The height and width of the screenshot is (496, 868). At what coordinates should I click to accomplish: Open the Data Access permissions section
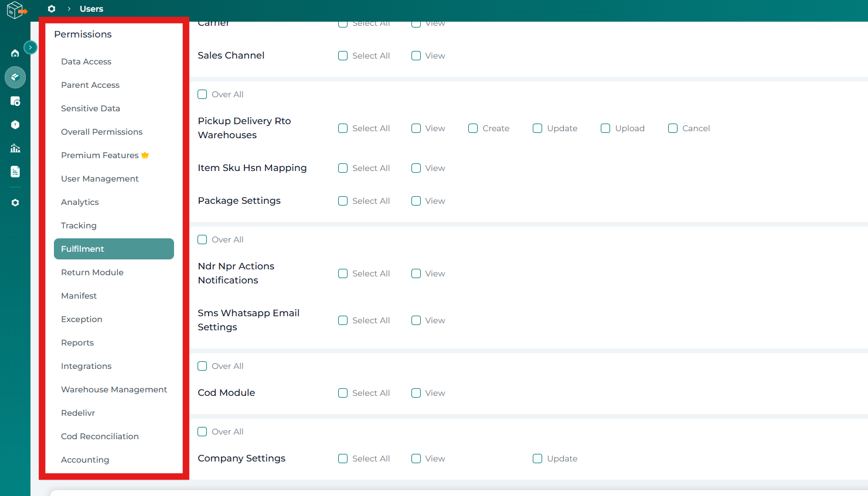[86, 61]
